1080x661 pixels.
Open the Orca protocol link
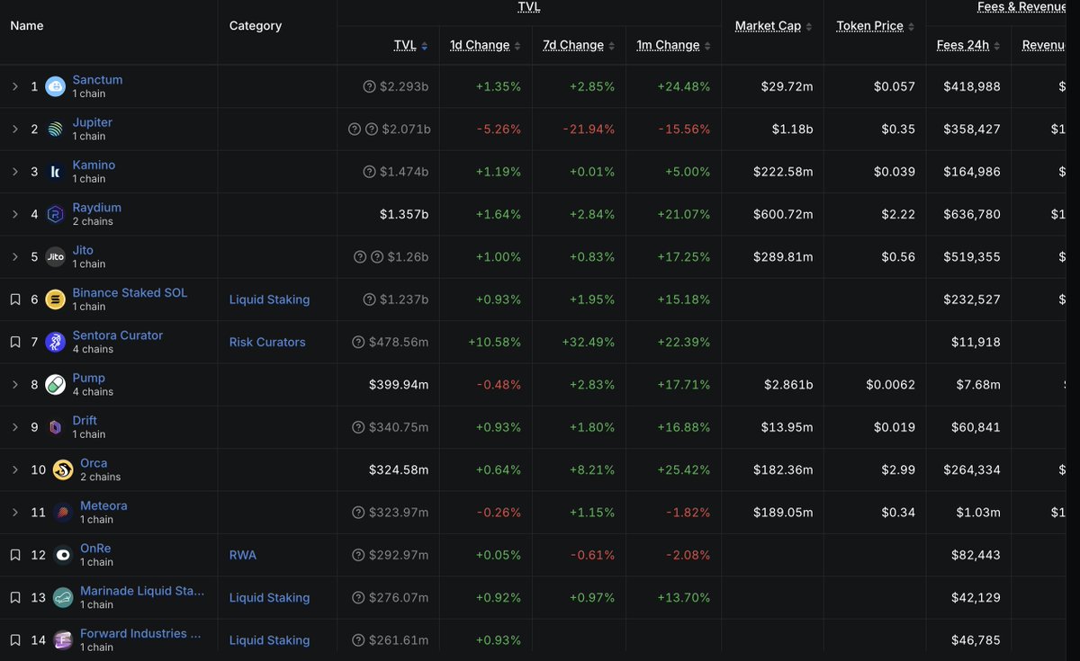pos(94,463)
